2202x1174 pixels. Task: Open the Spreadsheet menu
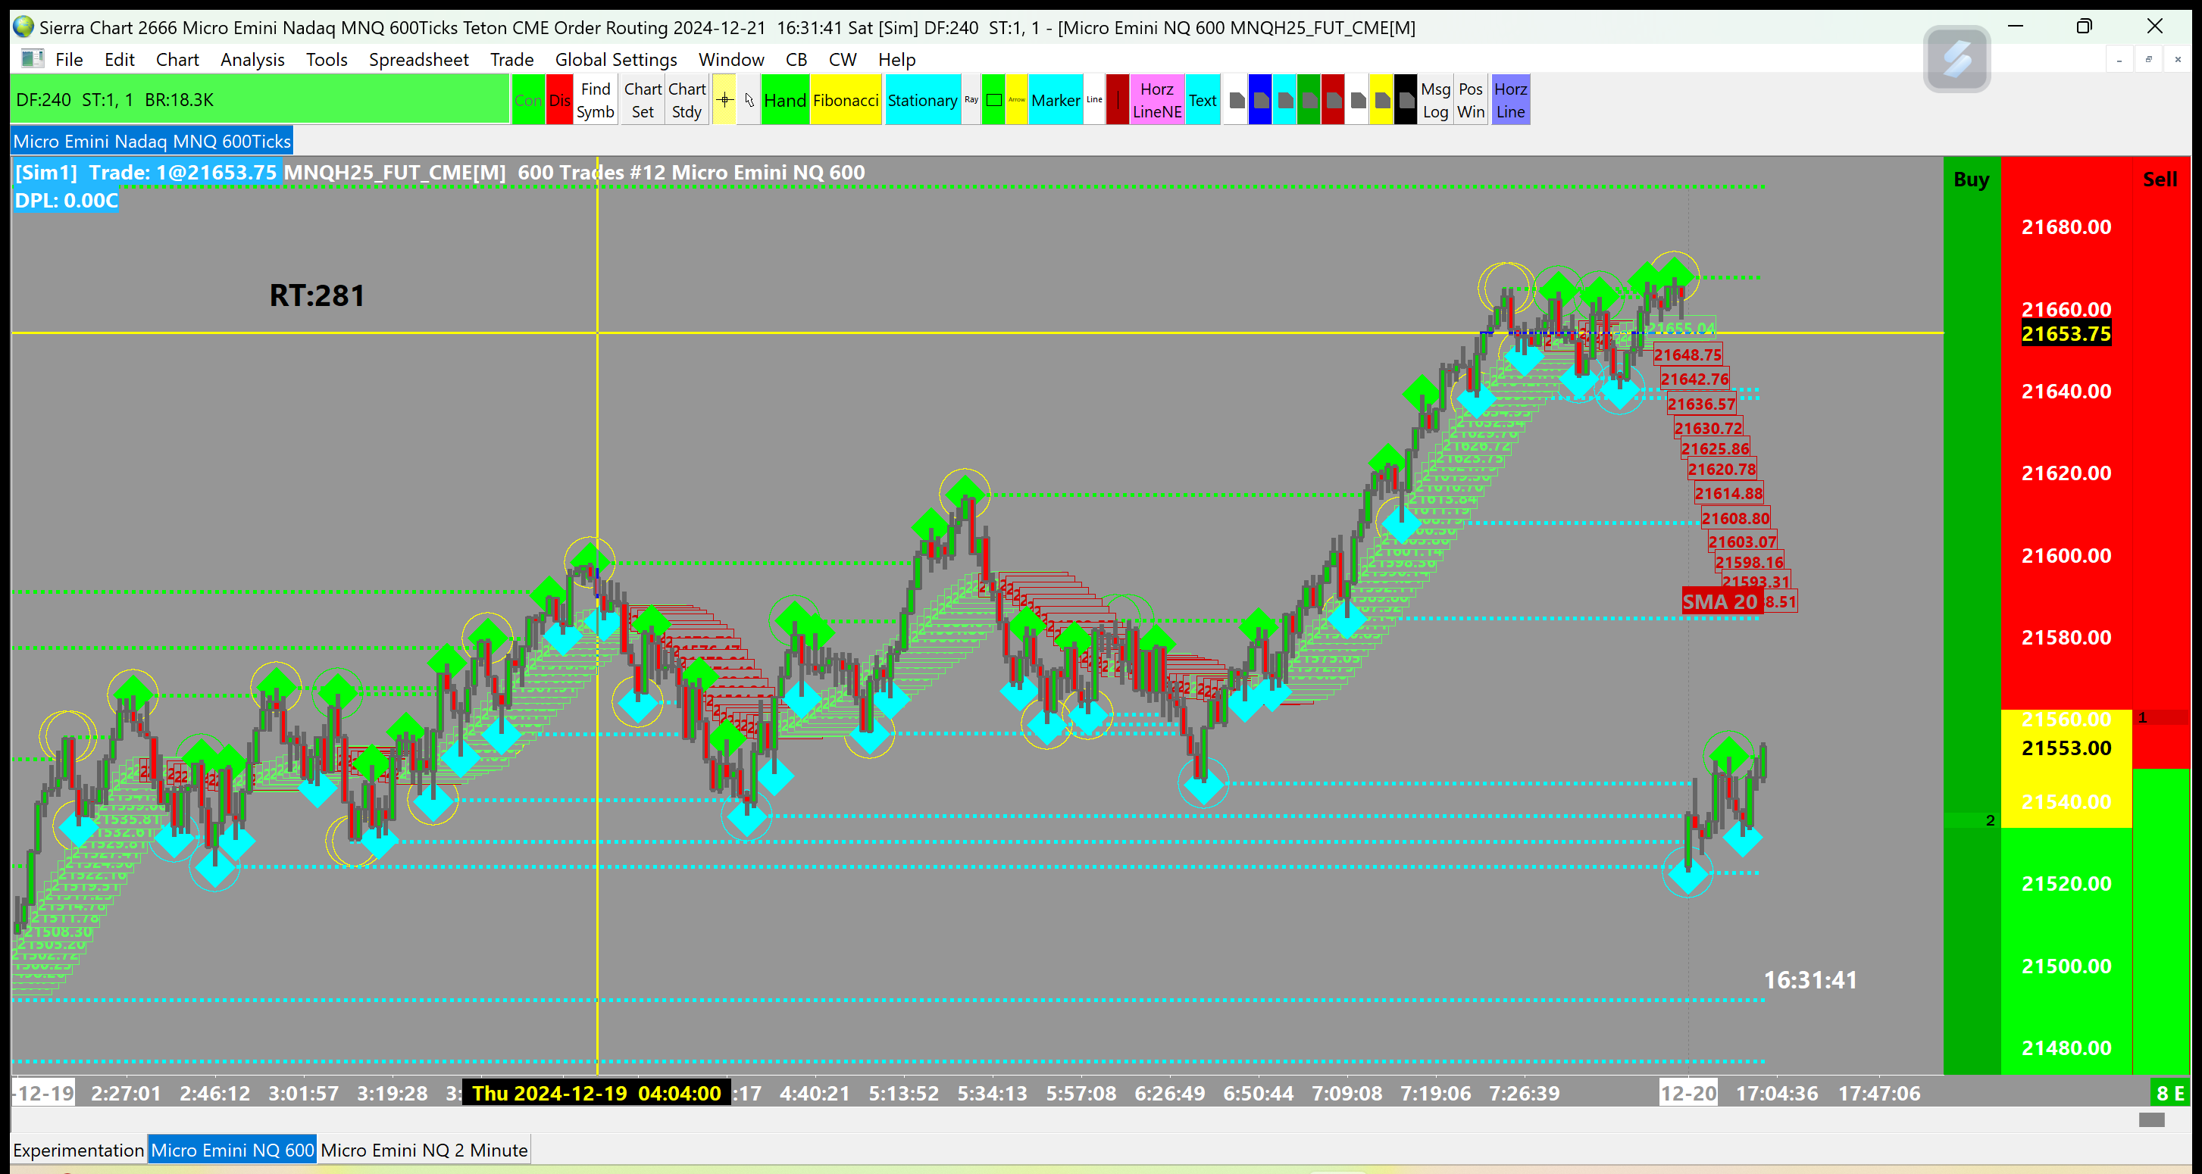point(418,59)
